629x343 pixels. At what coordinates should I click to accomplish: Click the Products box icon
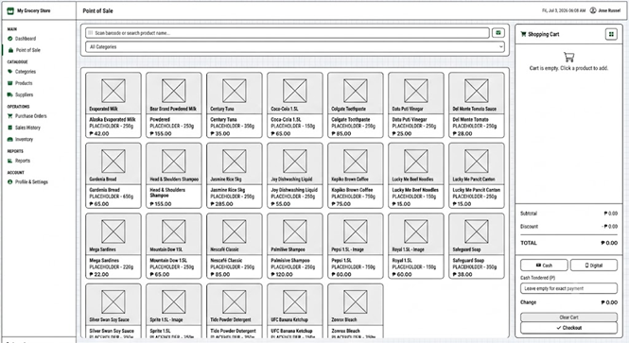pos(10,83)
